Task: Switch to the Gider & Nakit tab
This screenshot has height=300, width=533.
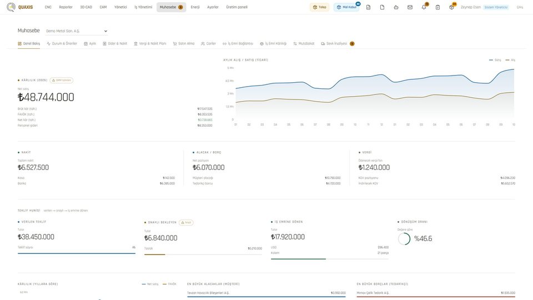Action: (115, 43)
